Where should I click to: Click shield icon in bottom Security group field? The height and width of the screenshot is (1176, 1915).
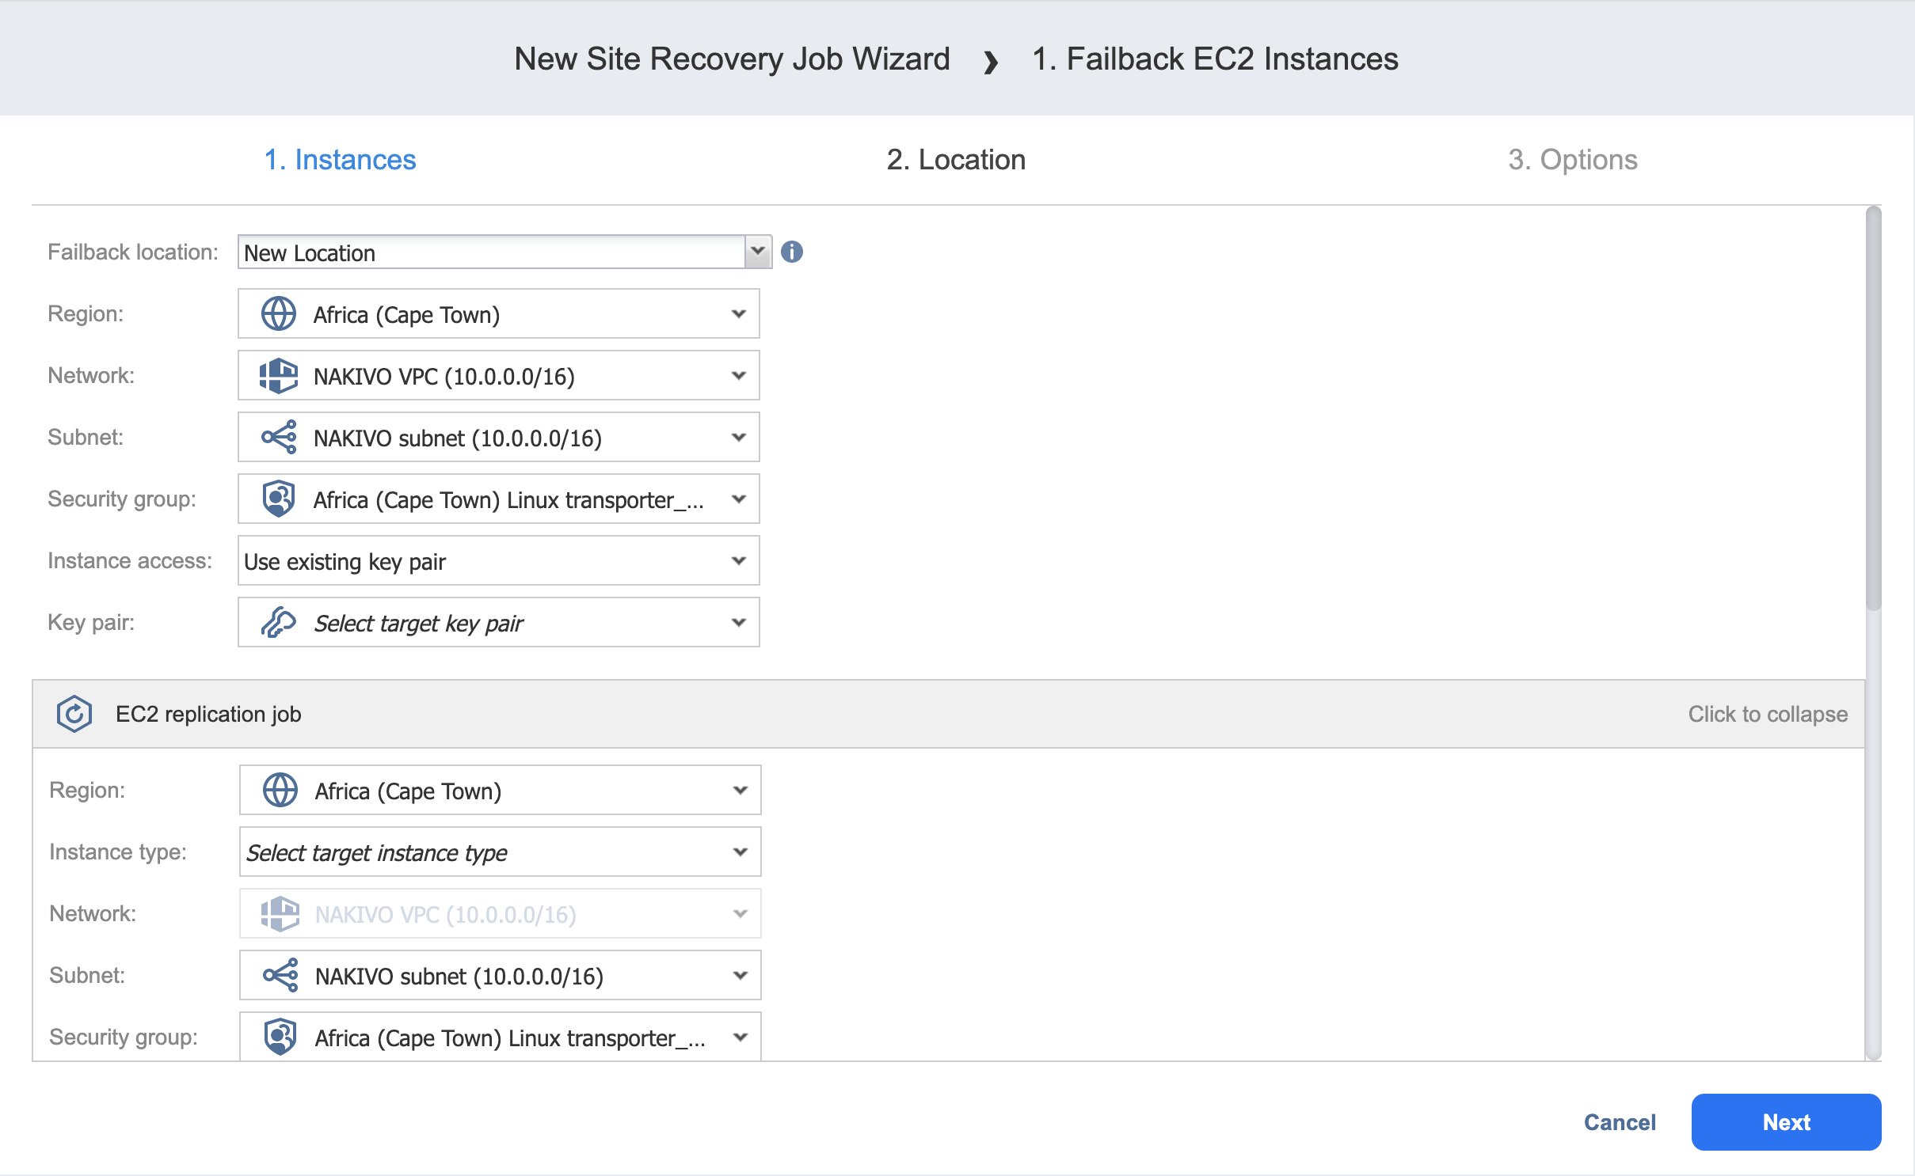pos(280,1037)
